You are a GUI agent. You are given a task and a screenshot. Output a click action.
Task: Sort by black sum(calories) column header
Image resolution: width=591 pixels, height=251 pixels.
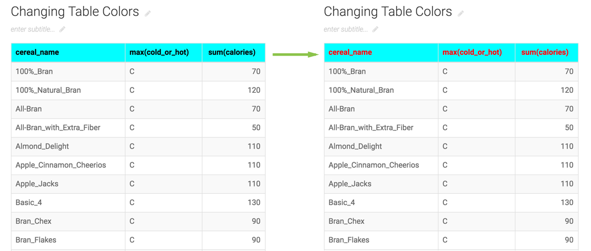coord(232,52)
